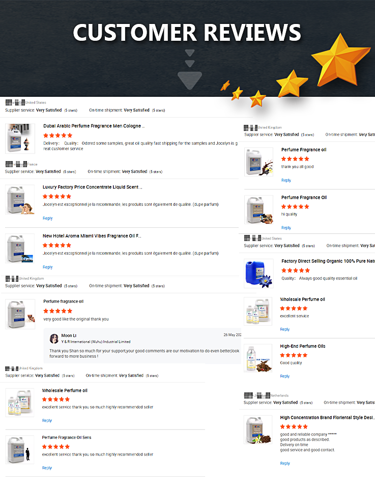Click Reply under the Netherlands customer review
This screenshot has height=477, width=375.
point(285,463)
